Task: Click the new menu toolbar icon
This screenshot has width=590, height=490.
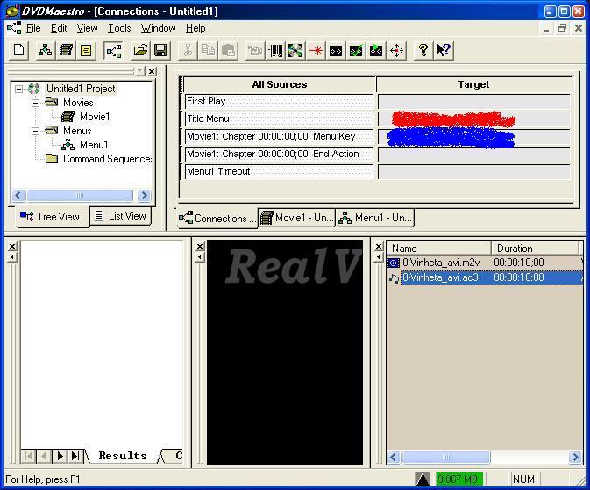Action: [x=46, y=50]
